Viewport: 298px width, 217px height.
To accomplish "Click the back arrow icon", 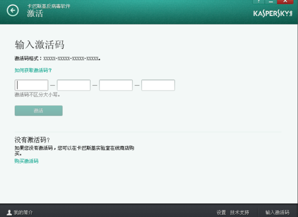I will pyautogui.click(x=13, y=10).
